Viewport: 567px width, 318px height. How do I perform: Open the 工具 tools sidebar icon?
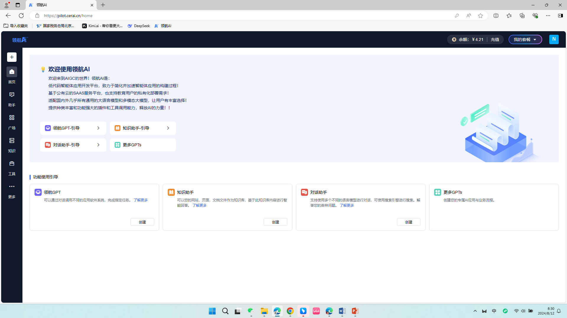pos(12,164)
